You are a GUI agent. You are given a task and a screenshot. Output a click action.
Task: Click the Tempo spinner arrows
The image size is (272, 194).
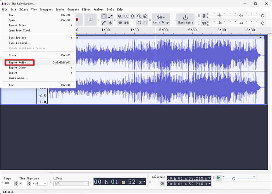click(x=16, y=183)
